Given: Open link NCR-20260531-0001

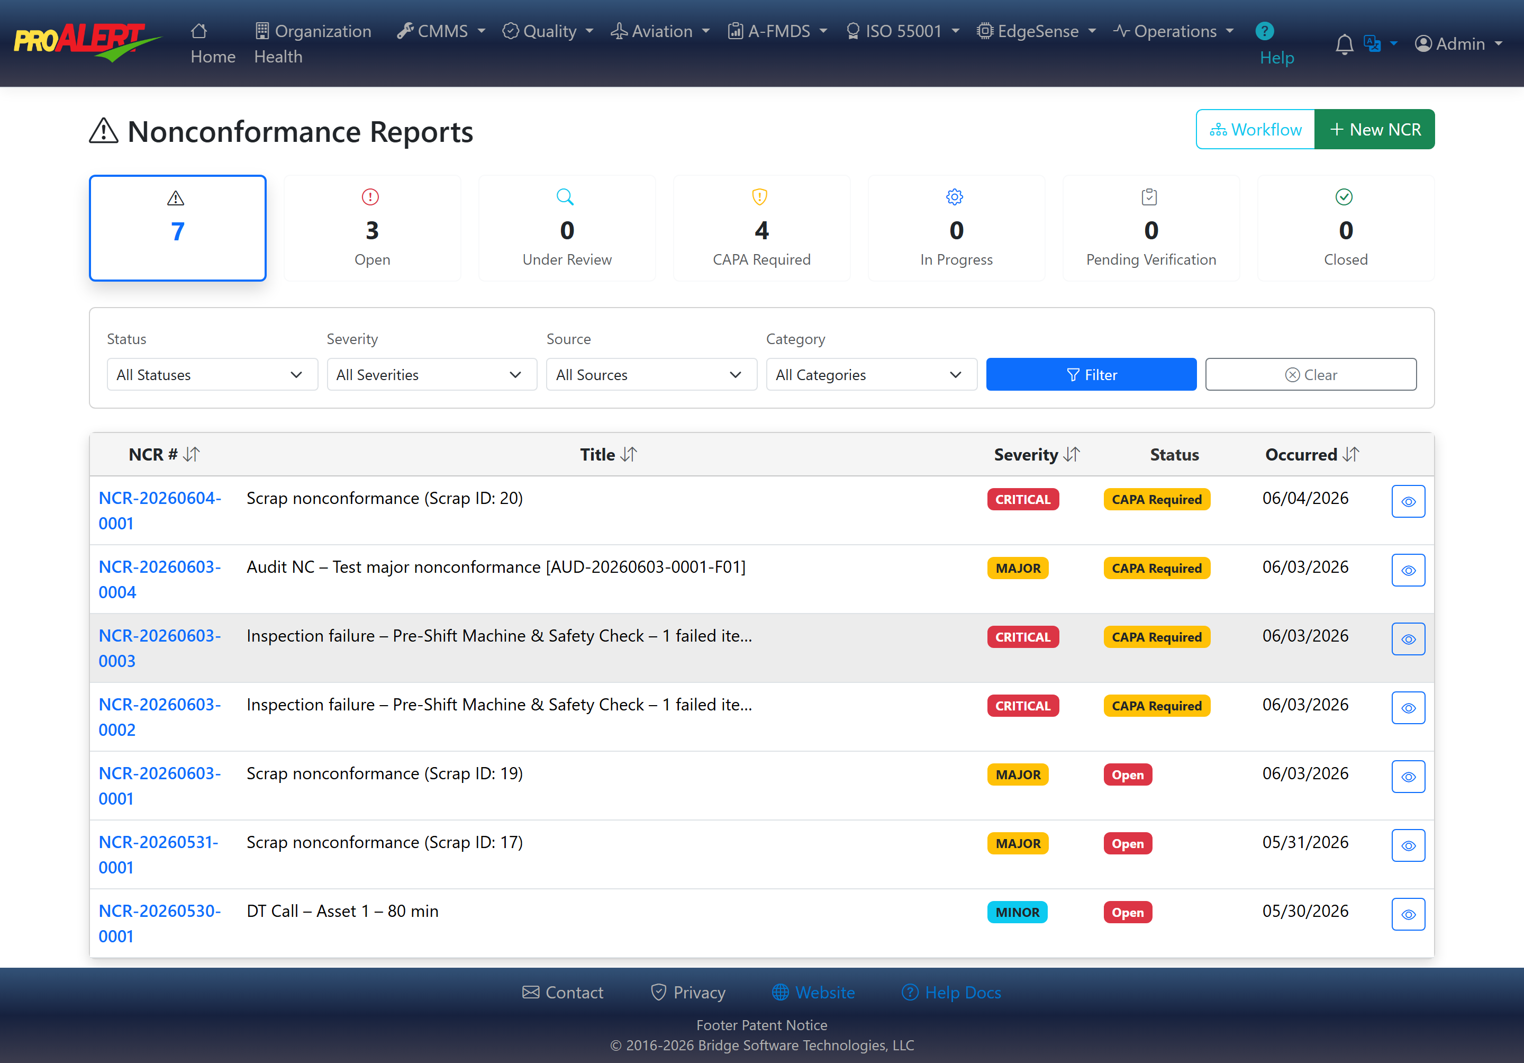Looking at the screenshot, I should [158, 854].
